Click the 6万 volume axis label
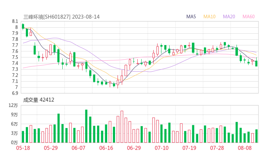This screenshot has height=156, width=262. click(x=15, y=124)
